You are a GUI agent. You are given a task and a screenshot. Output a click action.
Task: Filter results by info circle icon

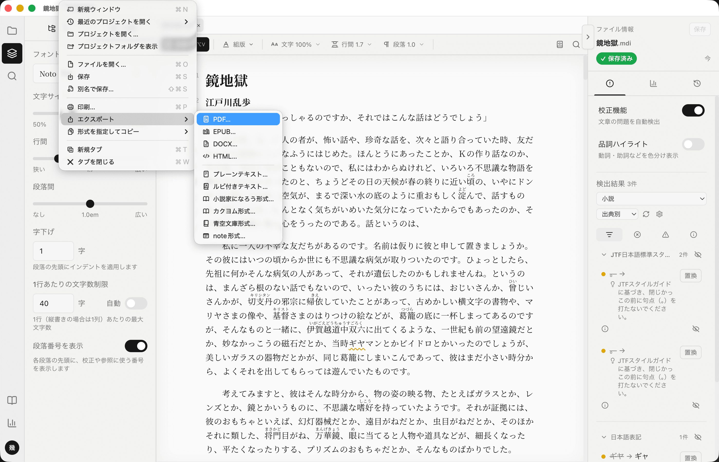click(x=694, y=235)
